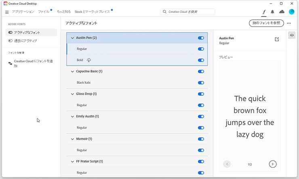The width and height of the screenshot is (299, 179).
Task: Collapse the Emily Austin (1) chevron
Action: [72, 117]
